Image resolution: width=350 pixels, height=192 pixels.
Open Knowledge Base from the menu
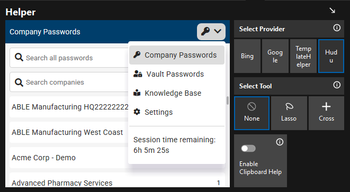177,93
